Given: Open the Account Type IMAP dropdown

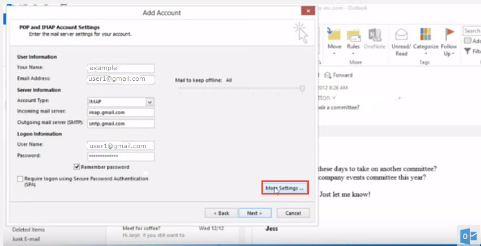Looking at the screenshot, I should coord(150,102).
